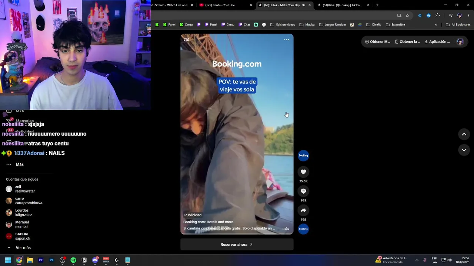This screenshot has height=266, width=474.
Task: Like the Booking.com video with the heart
Action: (303, 172)
